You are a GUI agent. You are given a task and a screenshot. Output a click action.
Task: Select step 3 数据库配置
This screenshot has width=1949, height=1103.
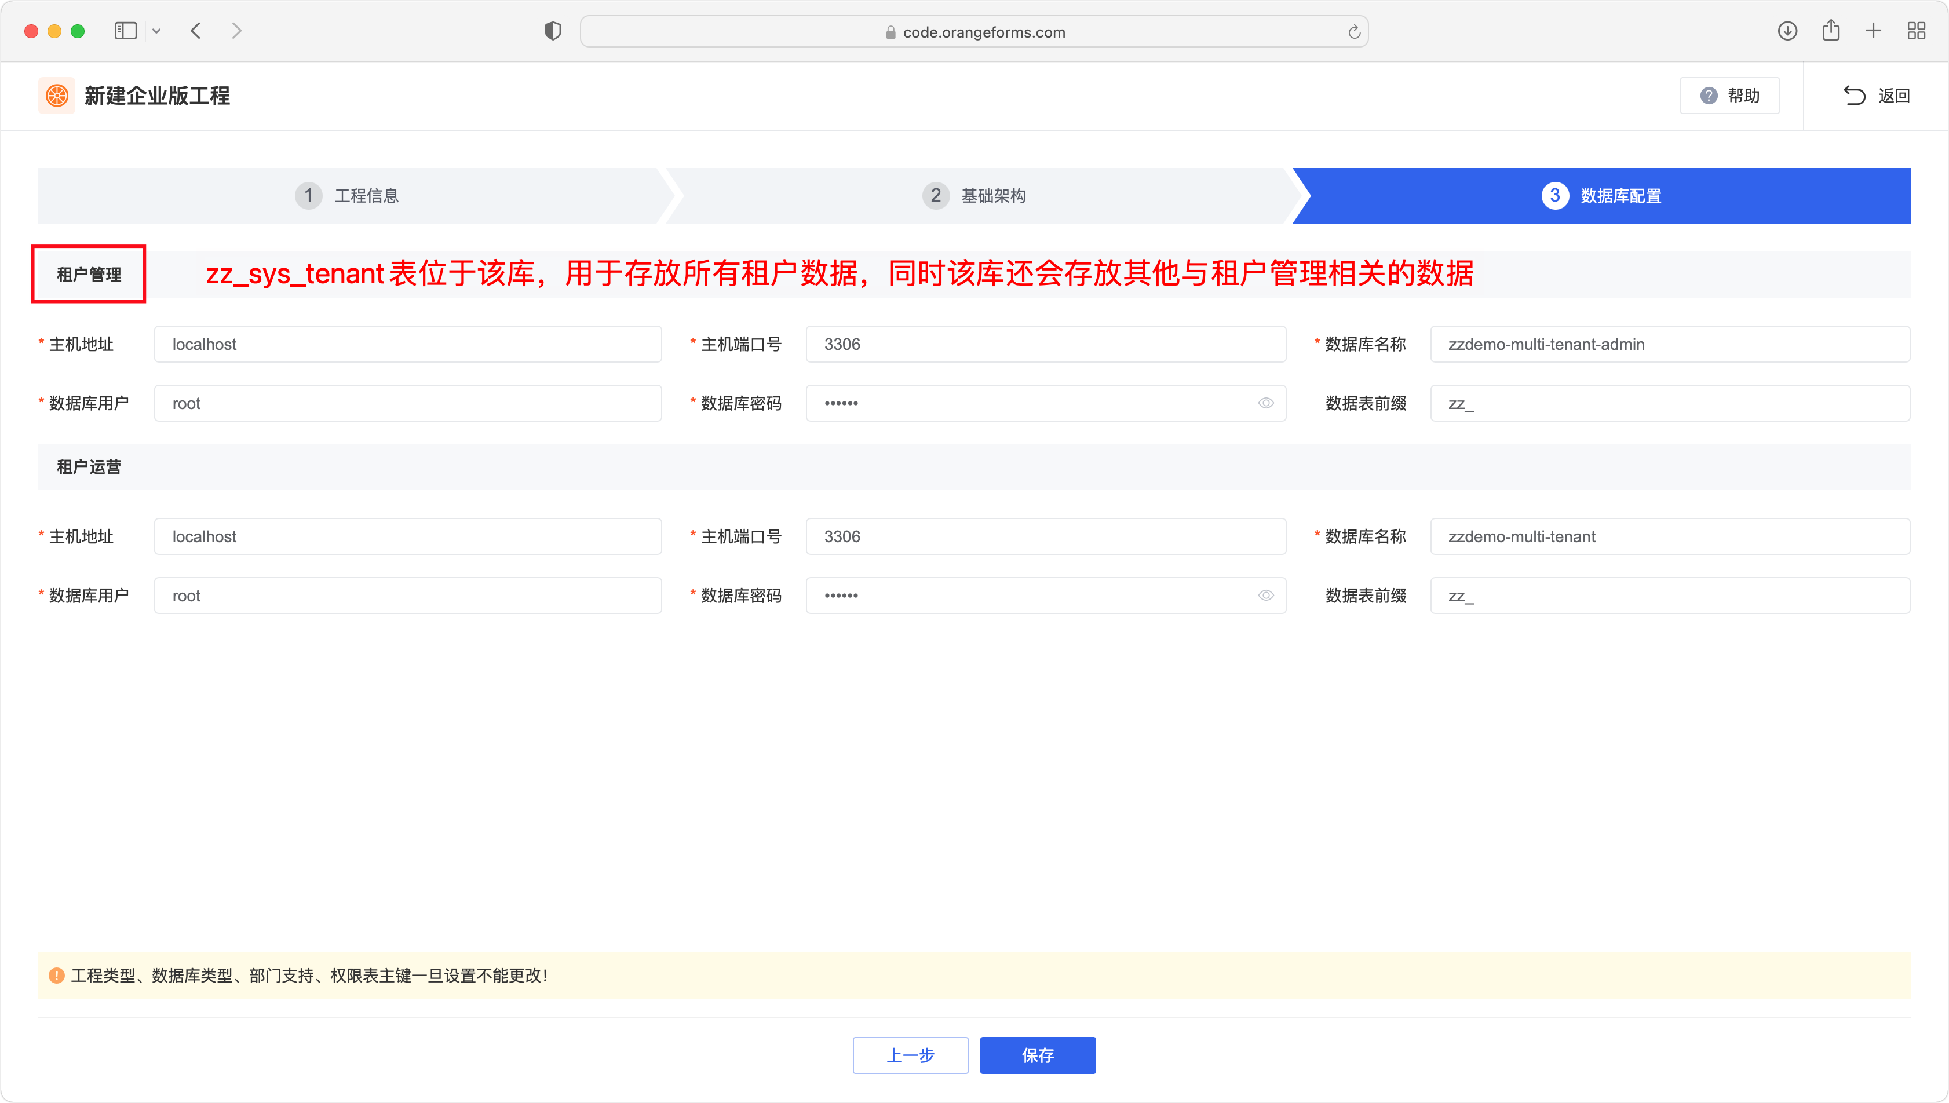pos(1601,195)
